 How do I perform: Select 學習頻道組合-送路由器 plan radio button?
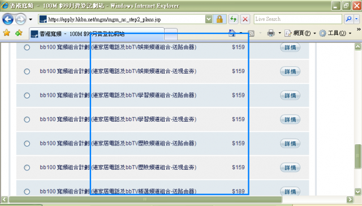tap(27, 96)
